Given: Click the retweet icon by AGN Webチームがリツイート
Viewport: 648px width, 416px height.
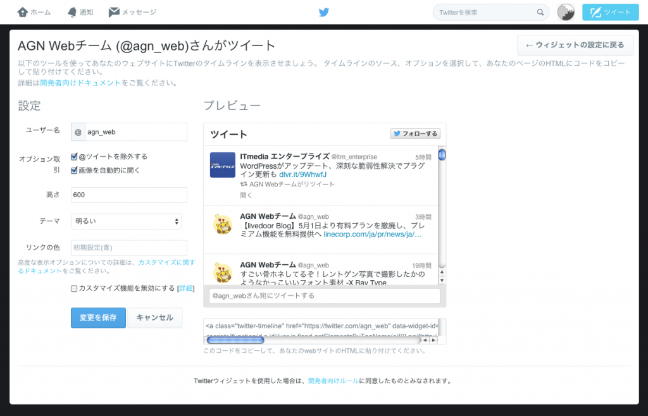Looking at the screenshot, I should pos(244,184).
